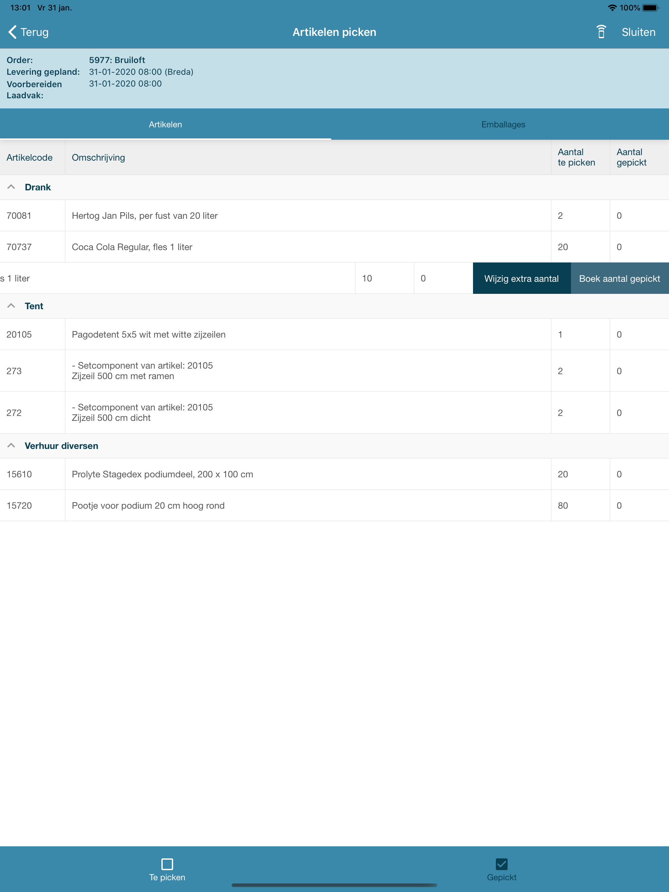The image size is (669, 892).
Task: Click article code 20105
Action: click(19, 334)
